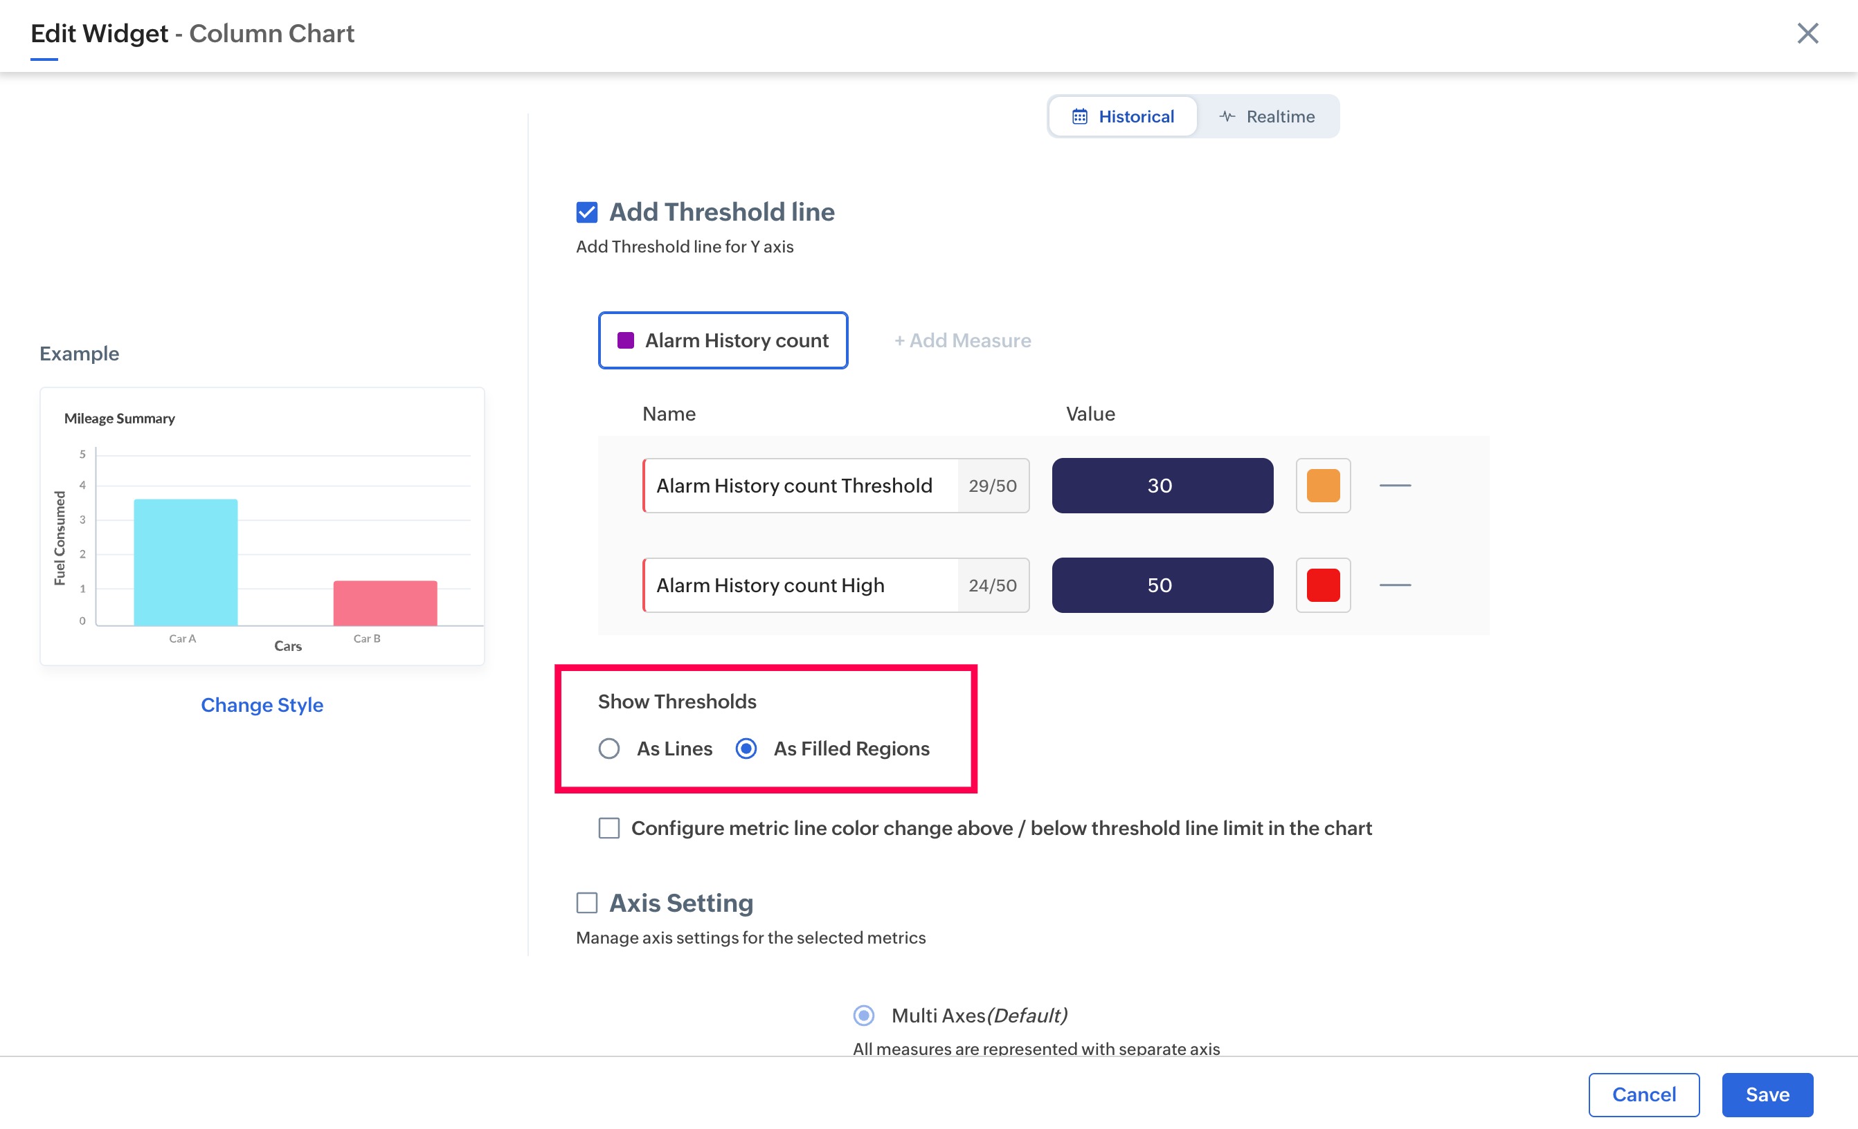
Task: Select the As Filled Regions option
Action: click(746, 749)
